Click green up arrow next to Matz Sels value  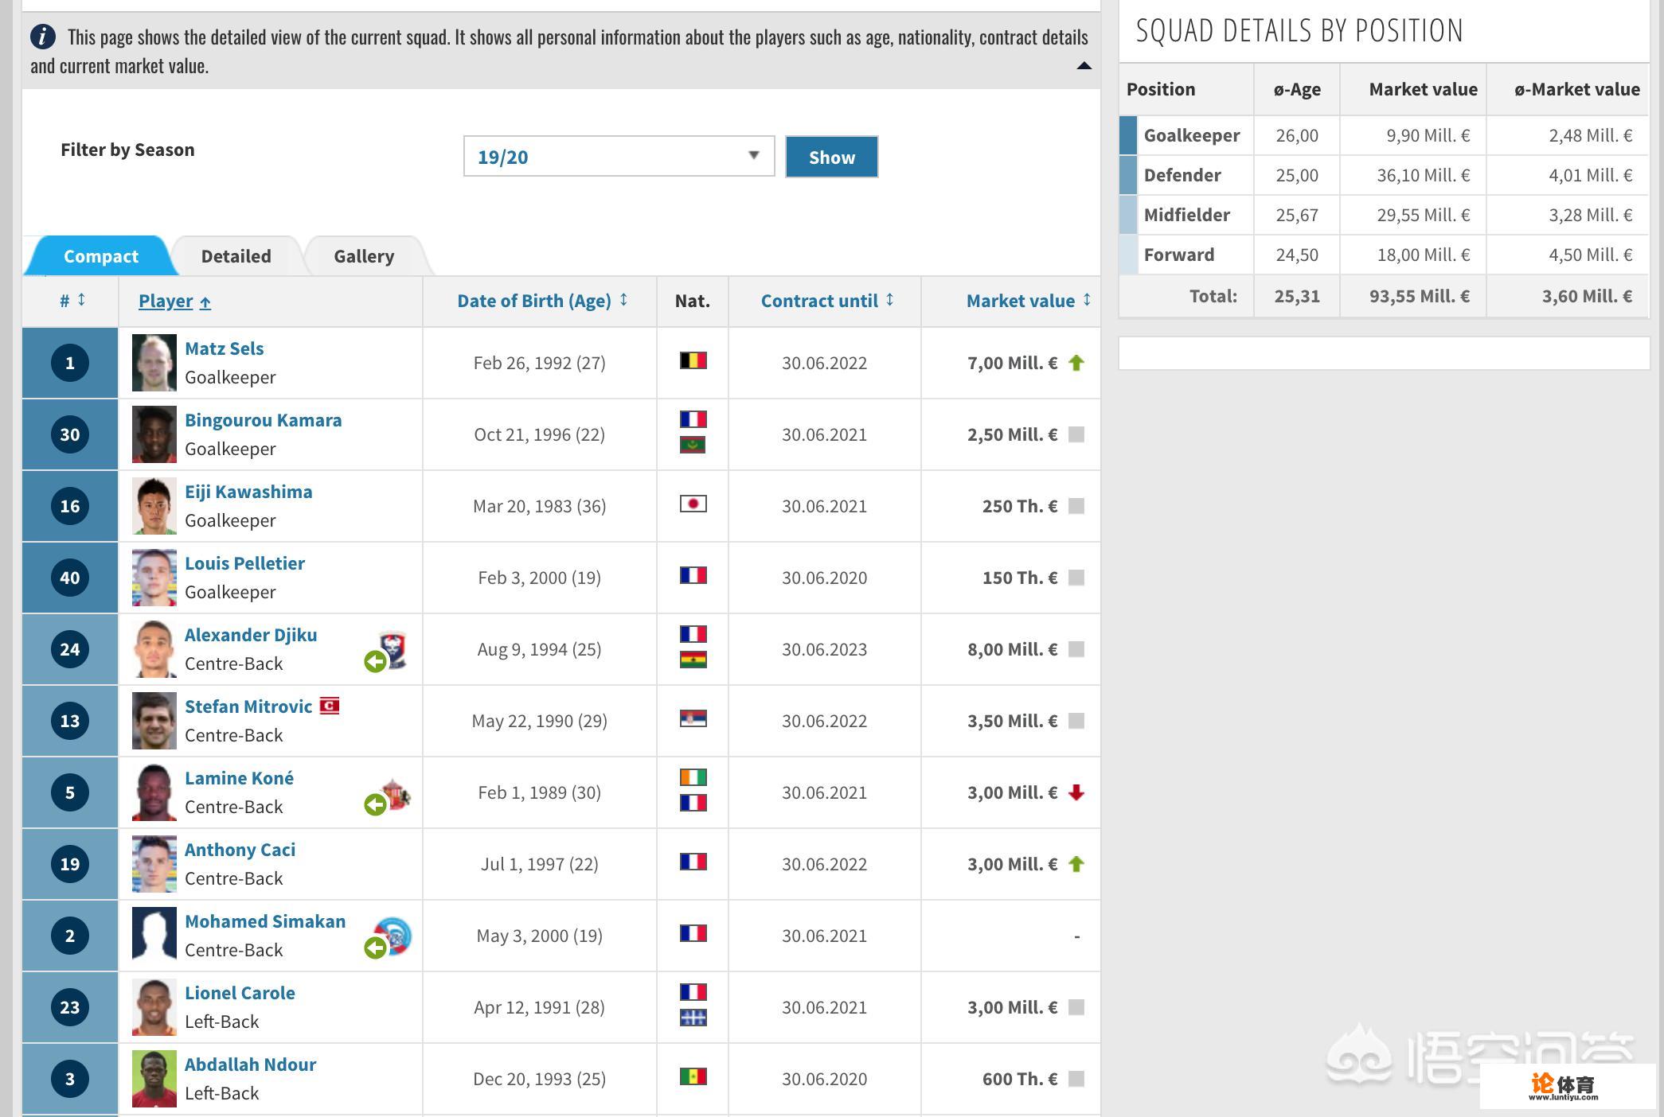point(1076,363)
